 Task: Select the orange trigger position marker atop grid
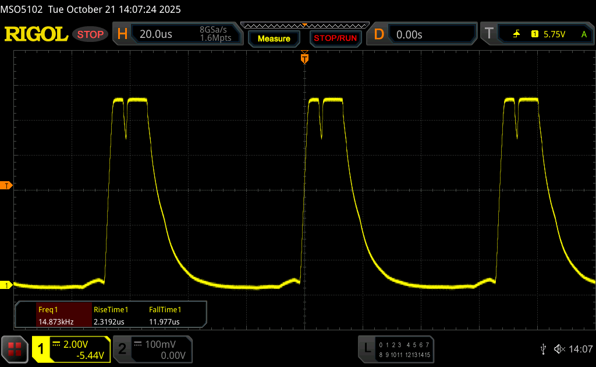pyautogui.click(x=304, y=58)
